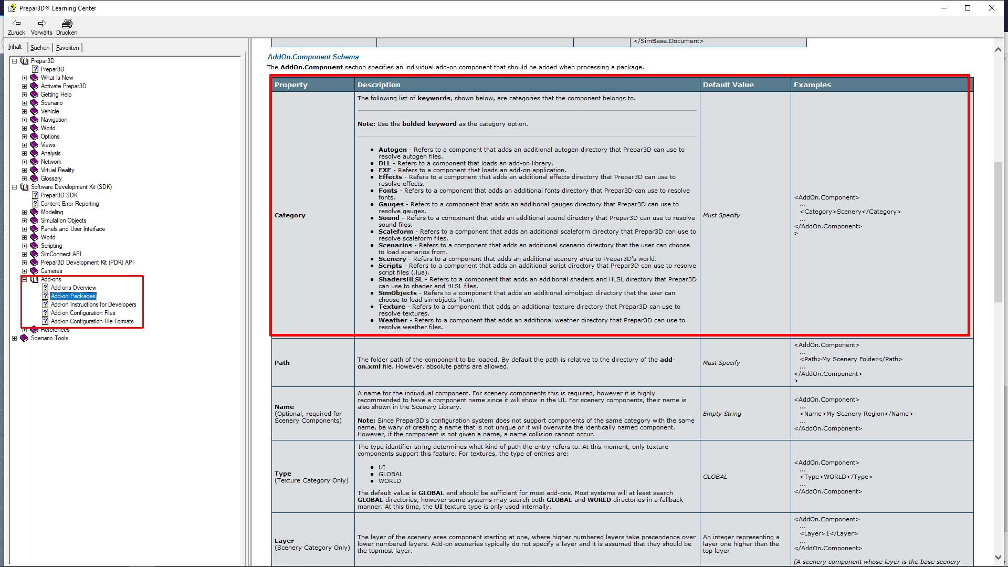Expand the What Is New node
The height and width of the screenshot is (567, 1008).
coord(24,78)
